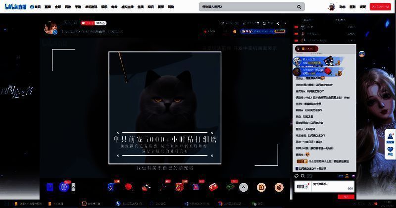
Task: Click the x5 rose gift notification banner
Action: coord(318,72)
